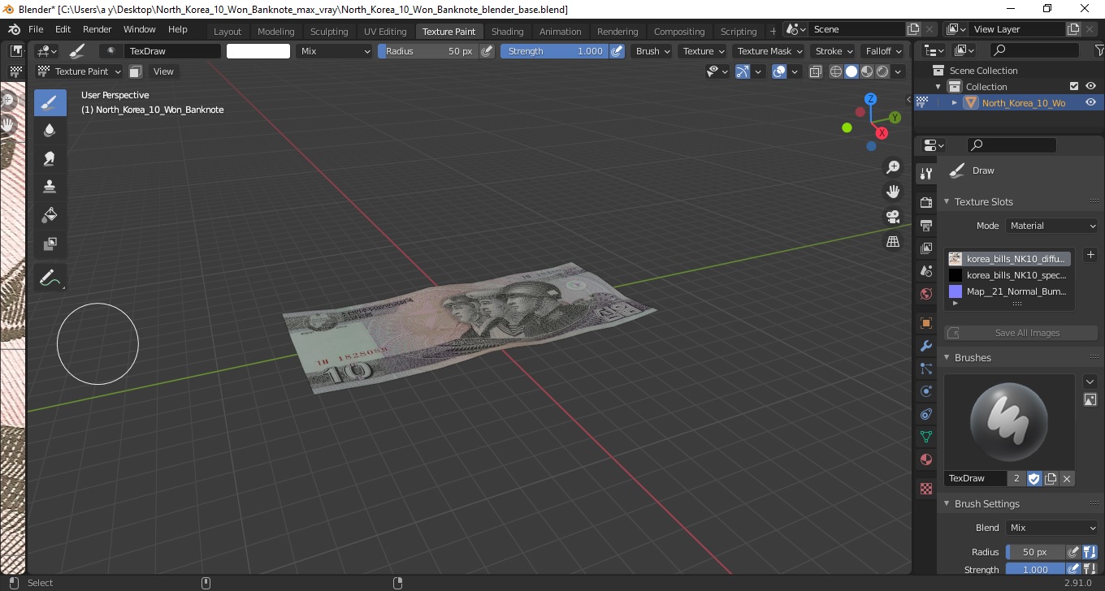Open the Texture Paint mode dropdown

pyautogui.click(x=80, y=71)
